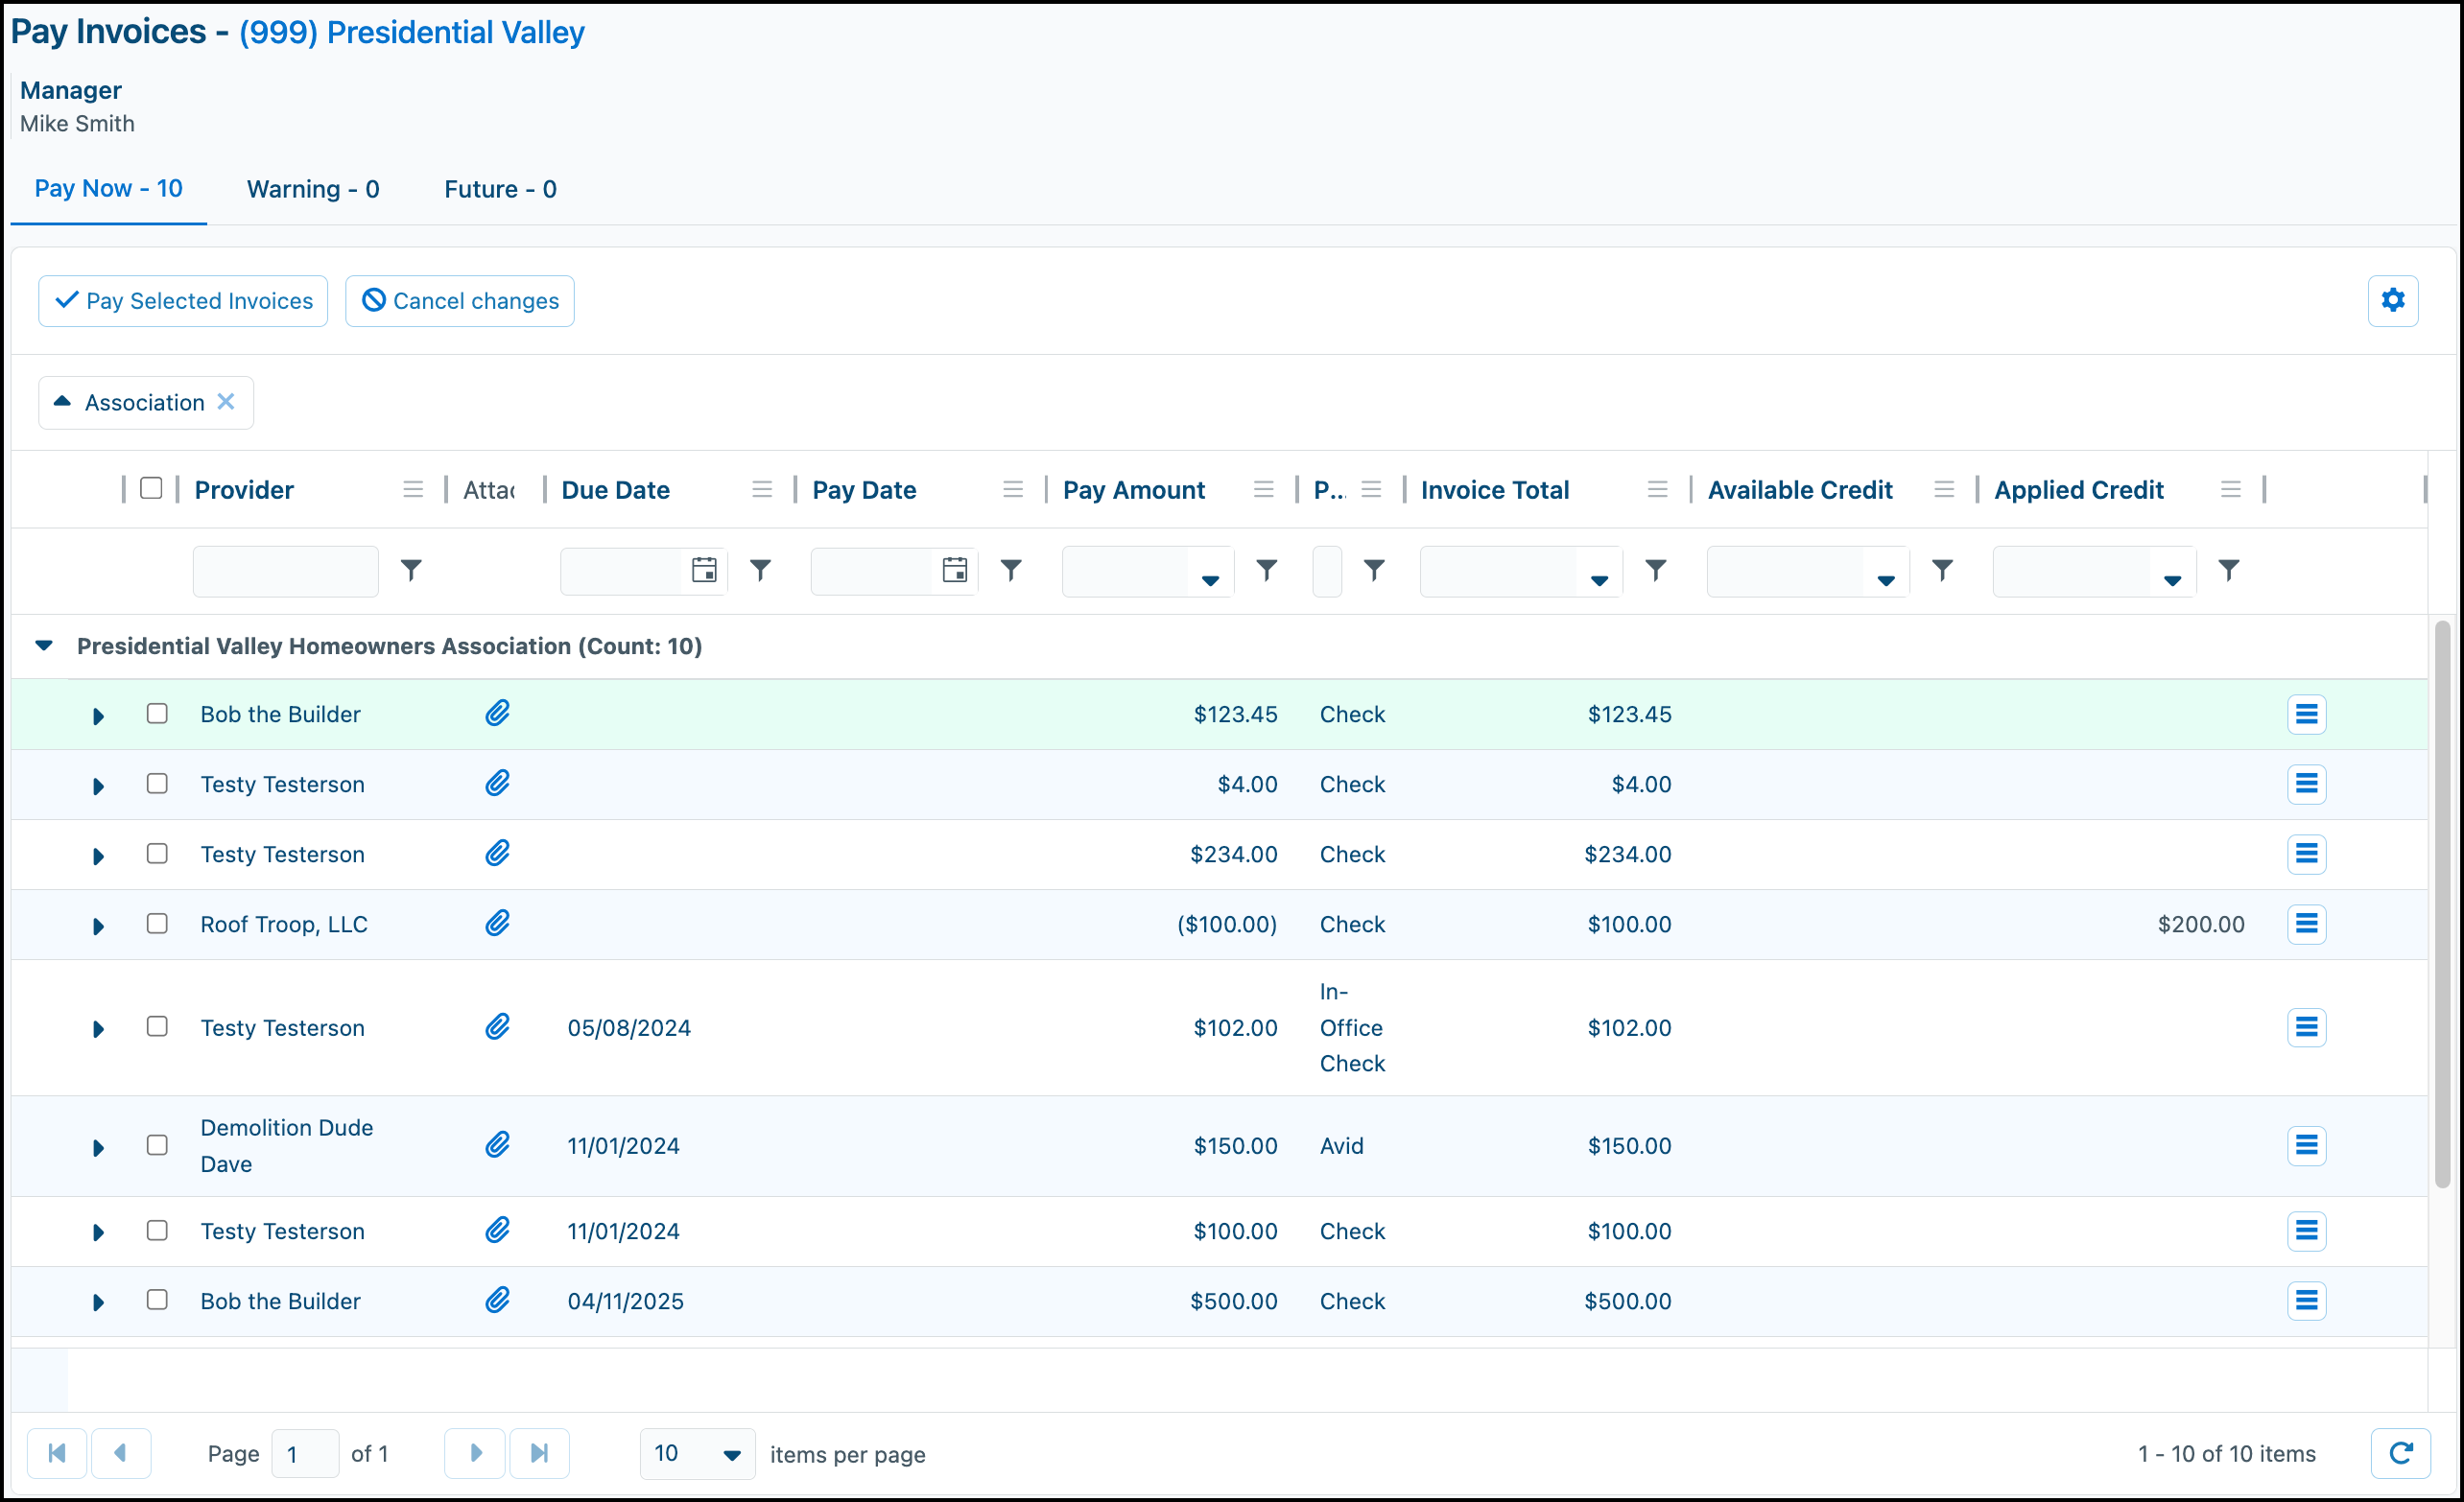Refresh the invoice grid
Screen dimensions: 2464x1502
click(2400, 1453)
